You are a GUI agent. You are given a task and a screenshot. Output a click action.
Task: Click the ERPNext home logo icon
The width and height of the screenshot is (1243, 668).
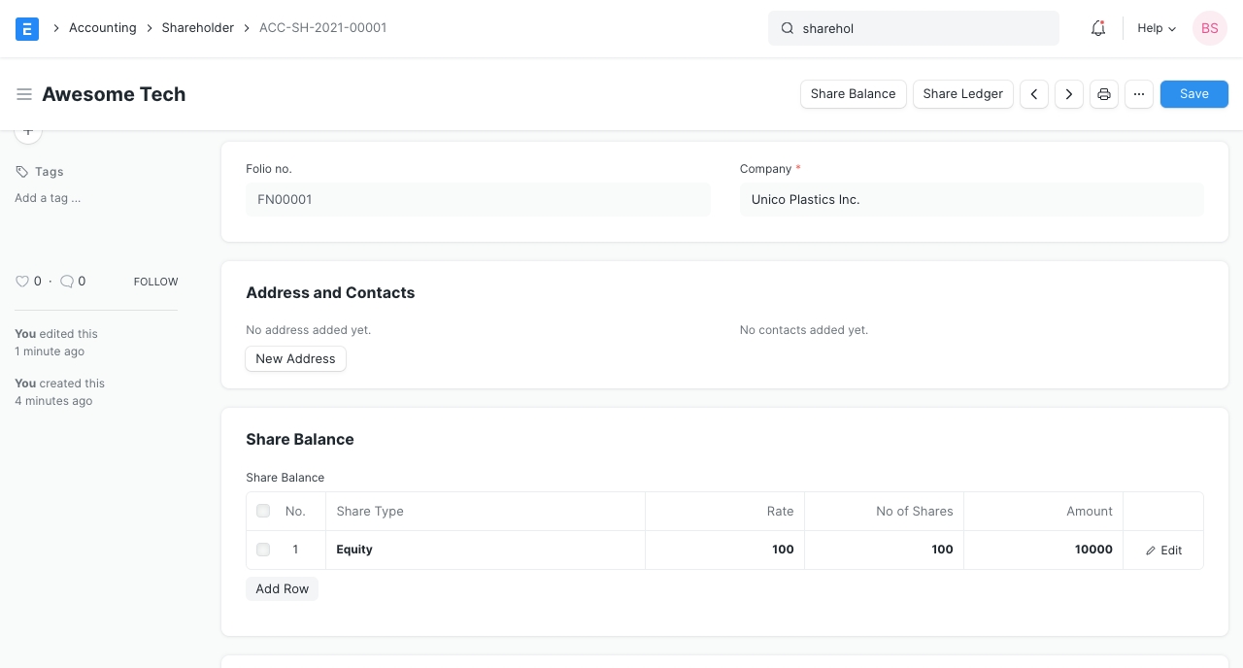tap(27, 28)
